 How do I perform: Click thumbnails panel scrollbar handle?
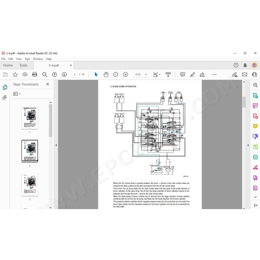(51, 120)
